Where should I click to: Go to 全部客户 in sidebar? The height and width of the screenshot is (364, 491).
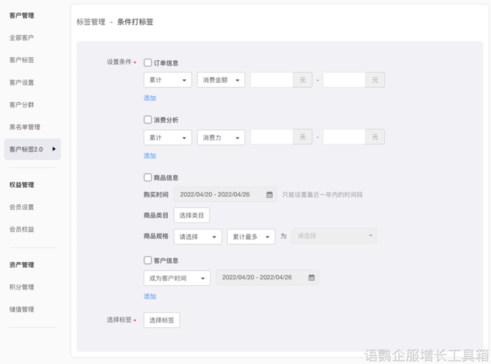tap(22, 38)
